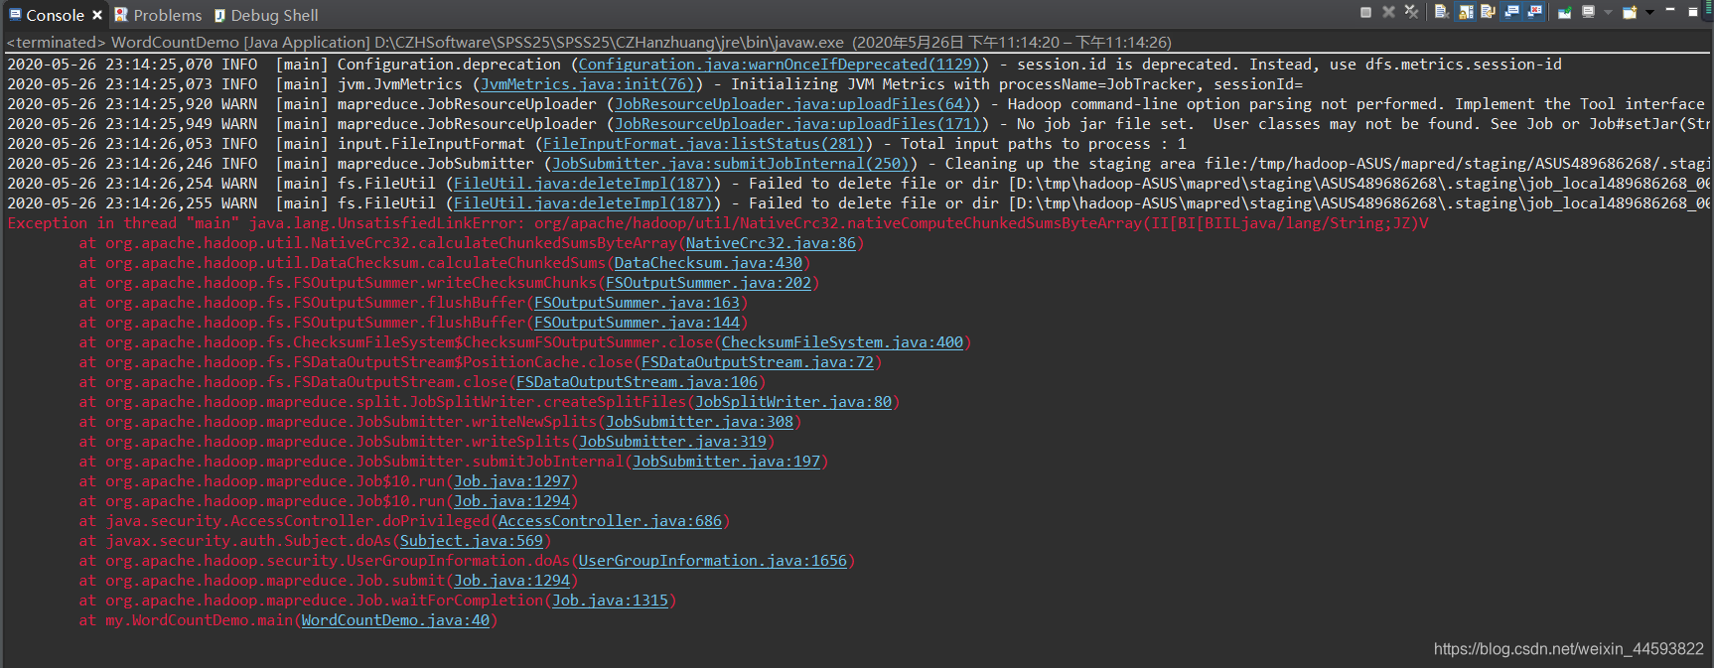Open JobSubmitter.java:197 stack trace link
The height and width of the screenshot is (668, 1714).
click(x=726, y=462)
